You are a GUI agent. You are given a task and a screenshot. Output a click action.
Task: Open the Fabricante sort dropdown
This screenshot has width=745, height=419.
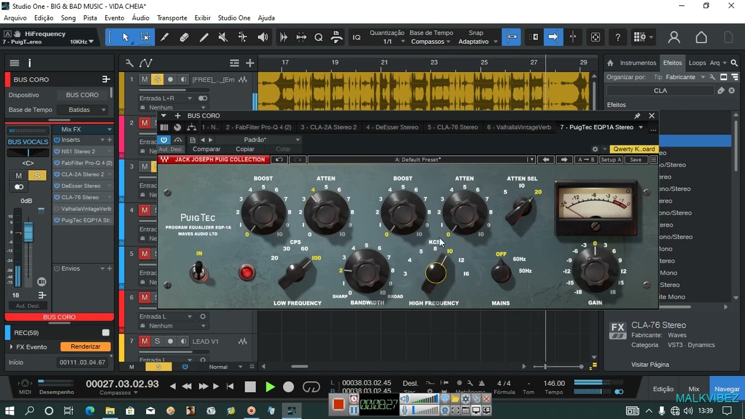686,77
